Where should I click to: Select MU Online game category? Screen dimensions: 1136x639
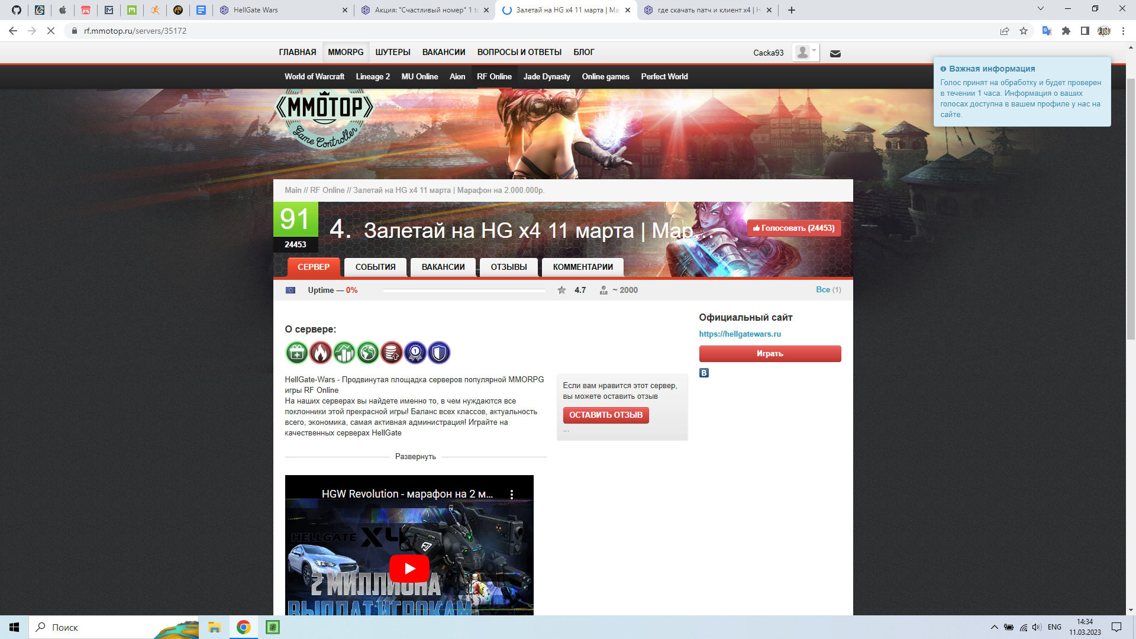419,77
